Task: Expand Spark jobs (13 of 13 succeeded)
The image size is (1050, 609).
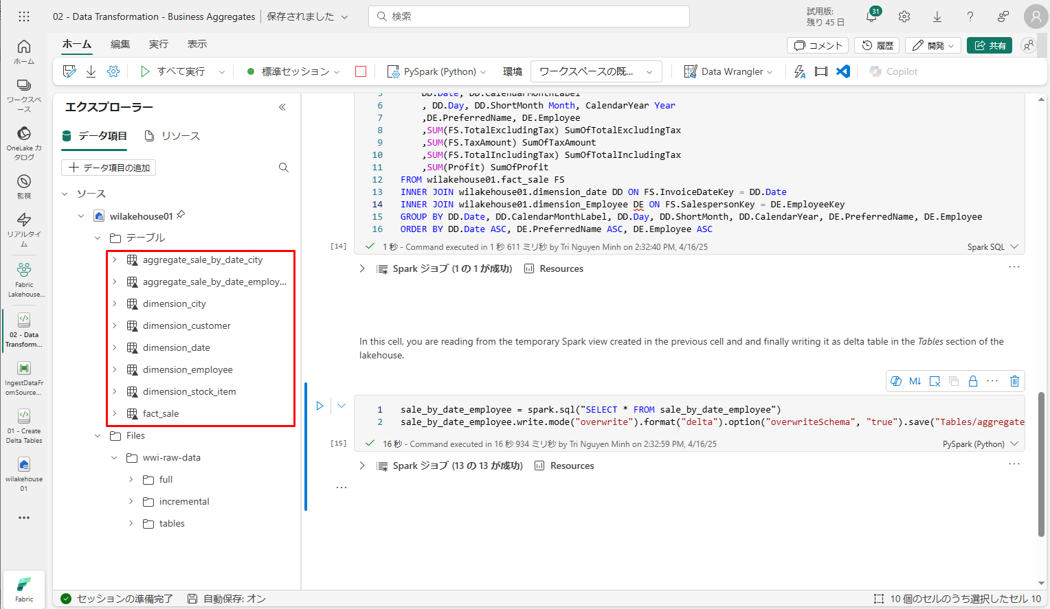Action: 362,466
